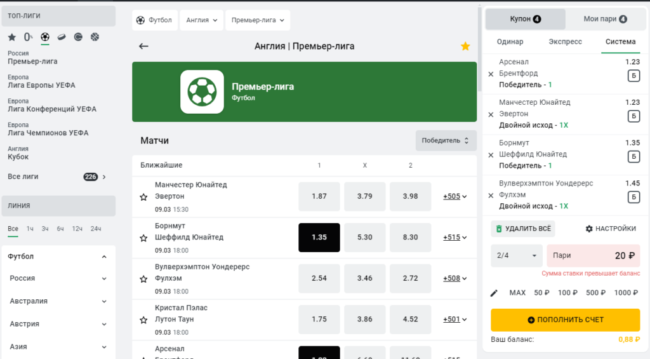Switch to the Купон tab
Viewport: 650px width, 359px height.
(525, 19)
